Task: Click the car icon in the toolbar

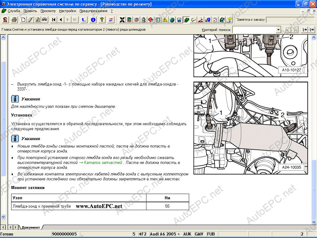Action: [45, 20]
